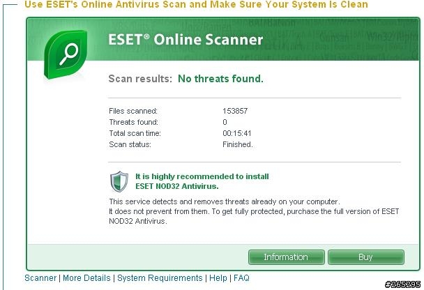424x290 pixels.
Task: Click the "Files scanned:" label
Action: tap(133, 111)
